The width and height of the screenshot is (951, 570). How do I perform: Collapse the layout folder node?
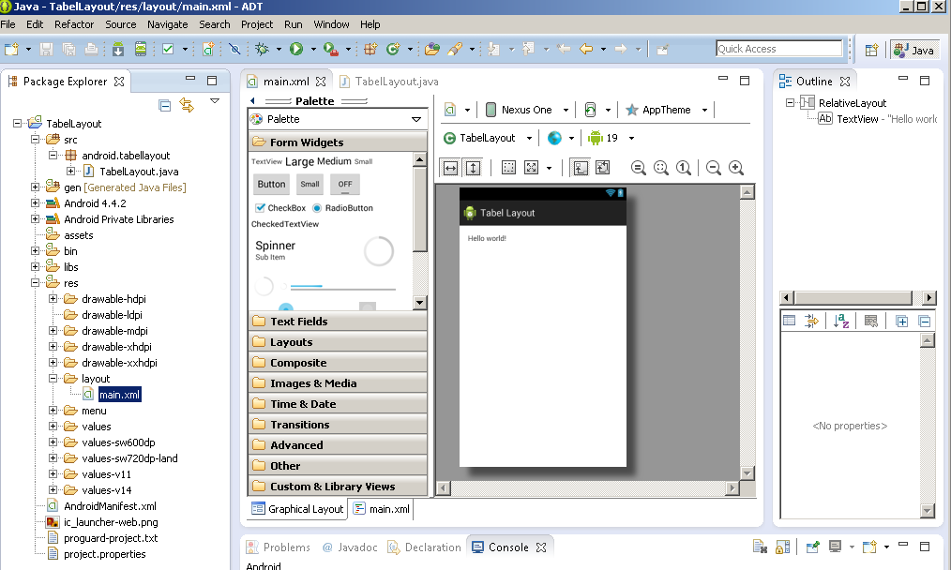point(53,379)
